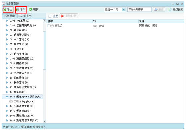Image resolution: width=186 pixels, height=130 pixels.
Task: Expand the 14-2 渠道商主管 (1) group
Action: click(x=7, y=106)
